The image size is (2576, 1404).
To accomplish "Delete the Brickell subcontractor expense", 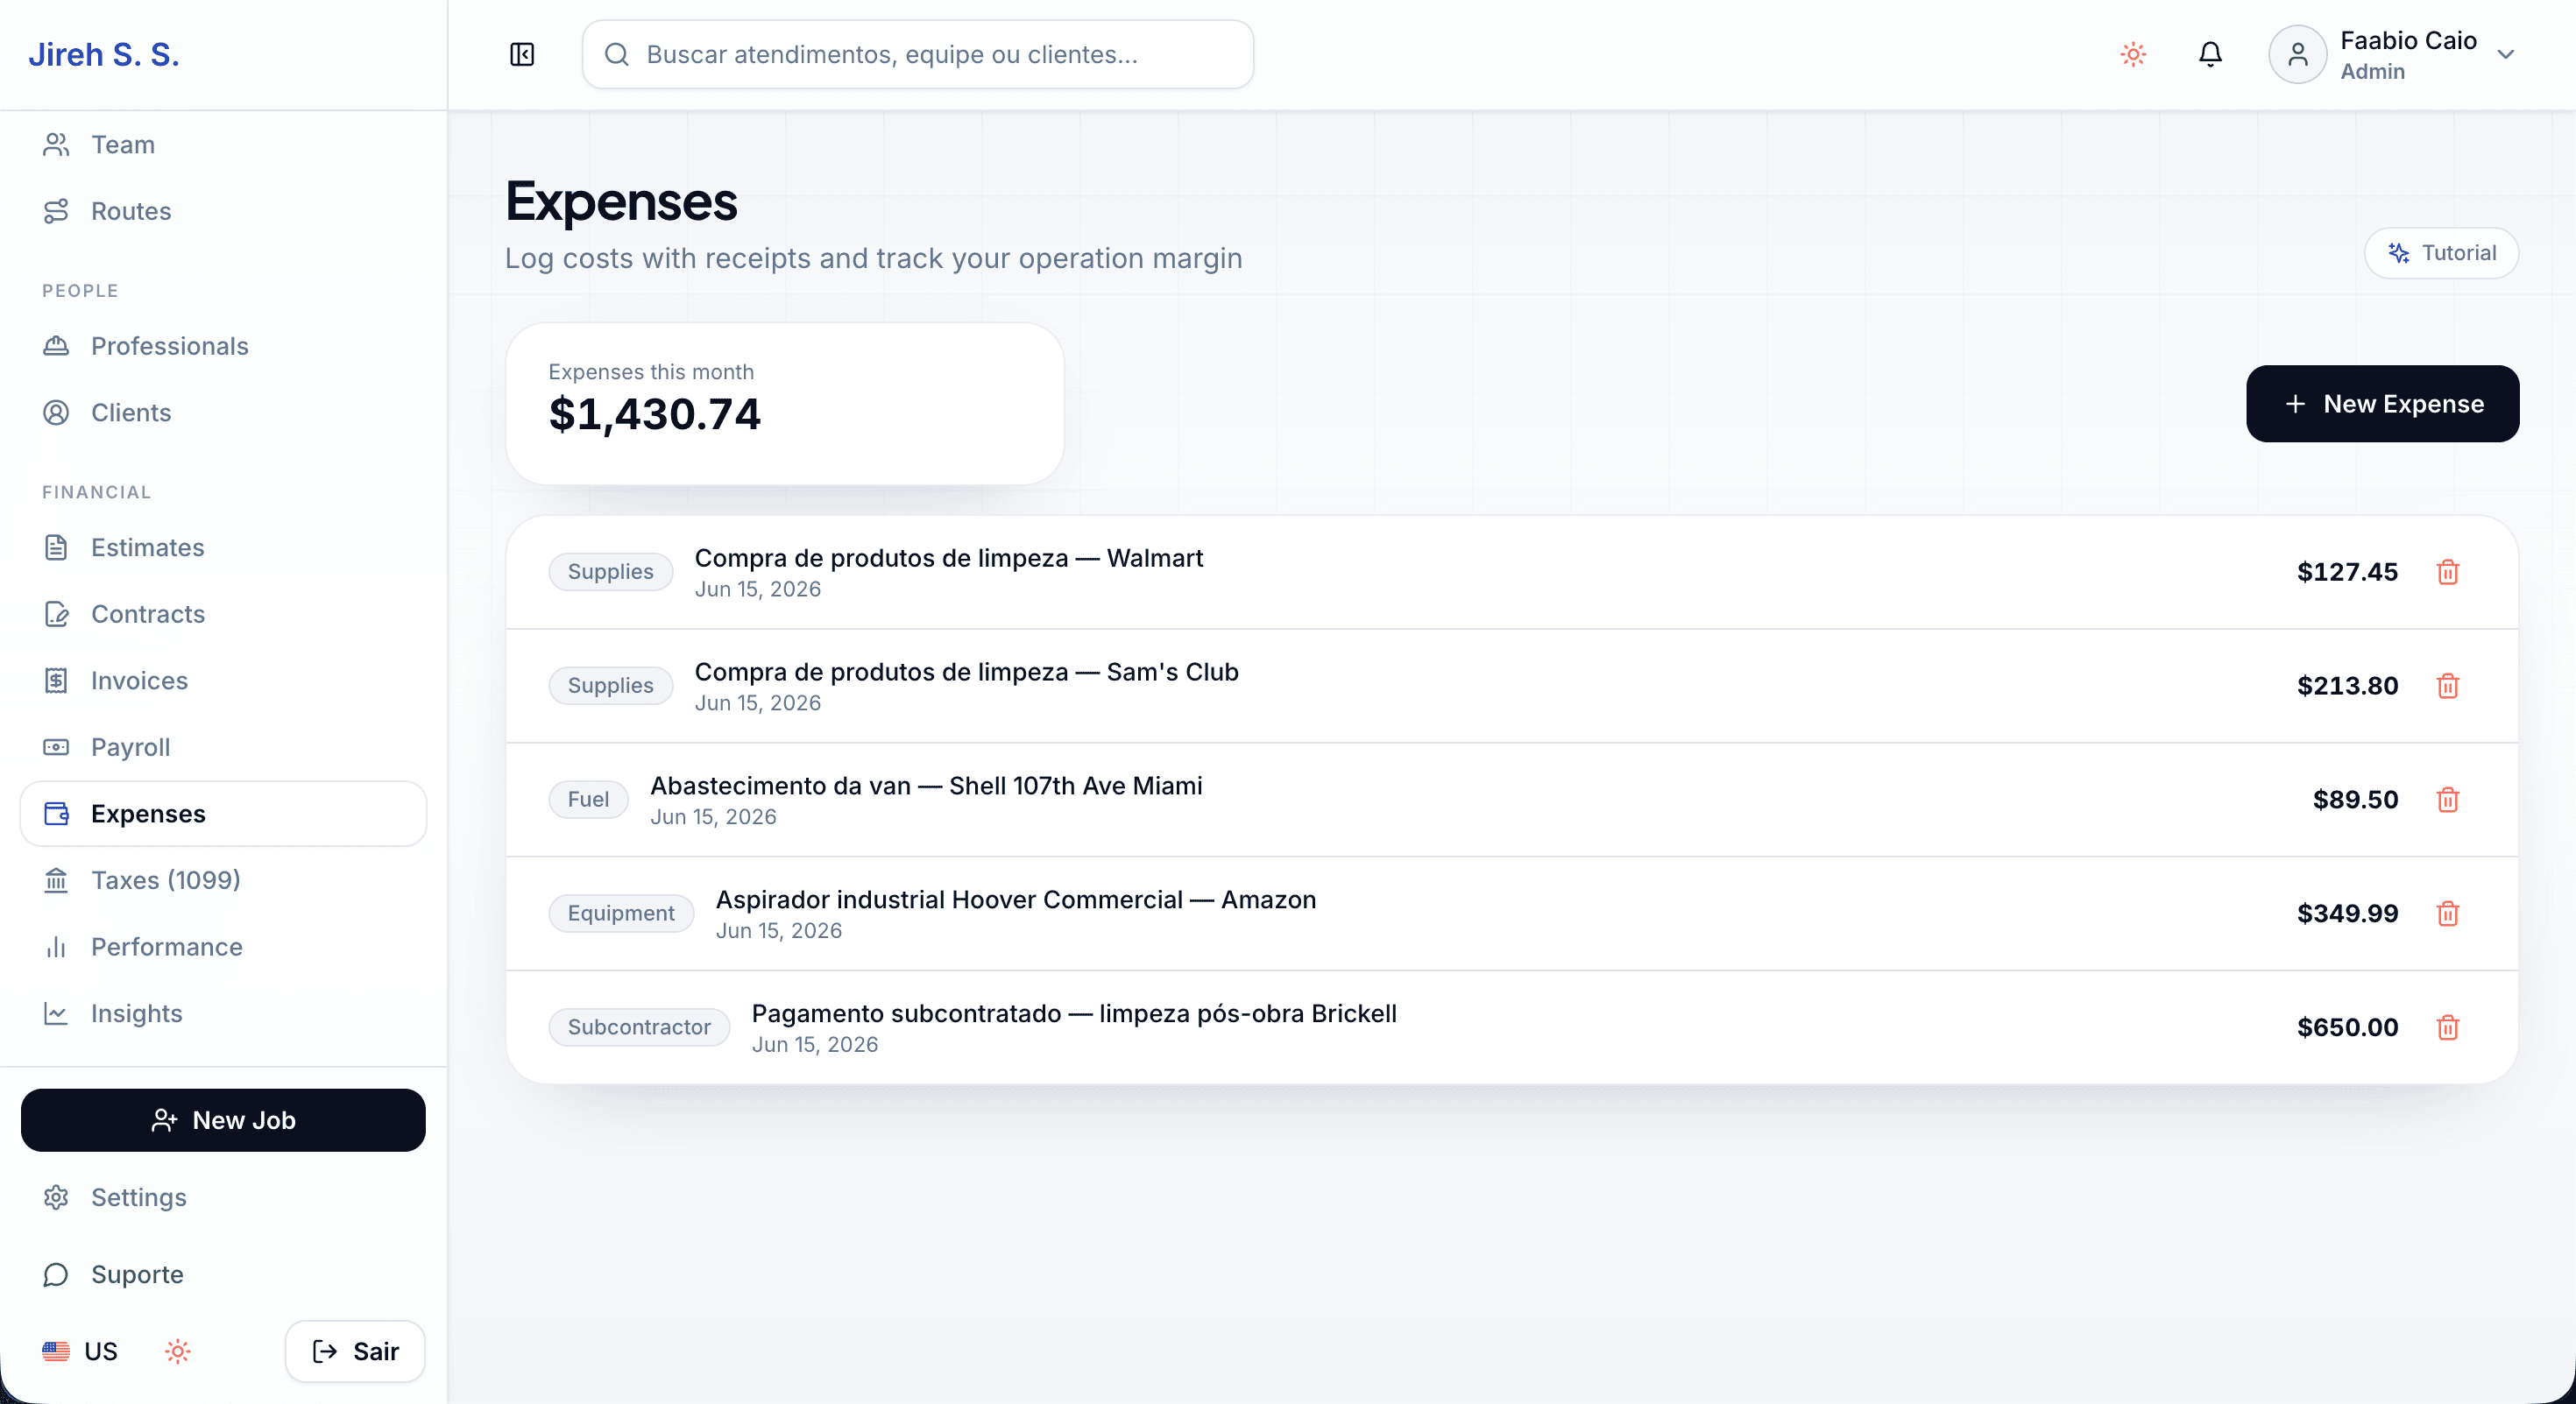I will (x=2447, y=1027).
